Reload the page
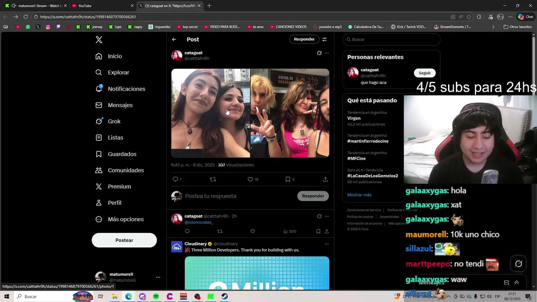Screen dimensions: 537x302 (x=26, y=17)
